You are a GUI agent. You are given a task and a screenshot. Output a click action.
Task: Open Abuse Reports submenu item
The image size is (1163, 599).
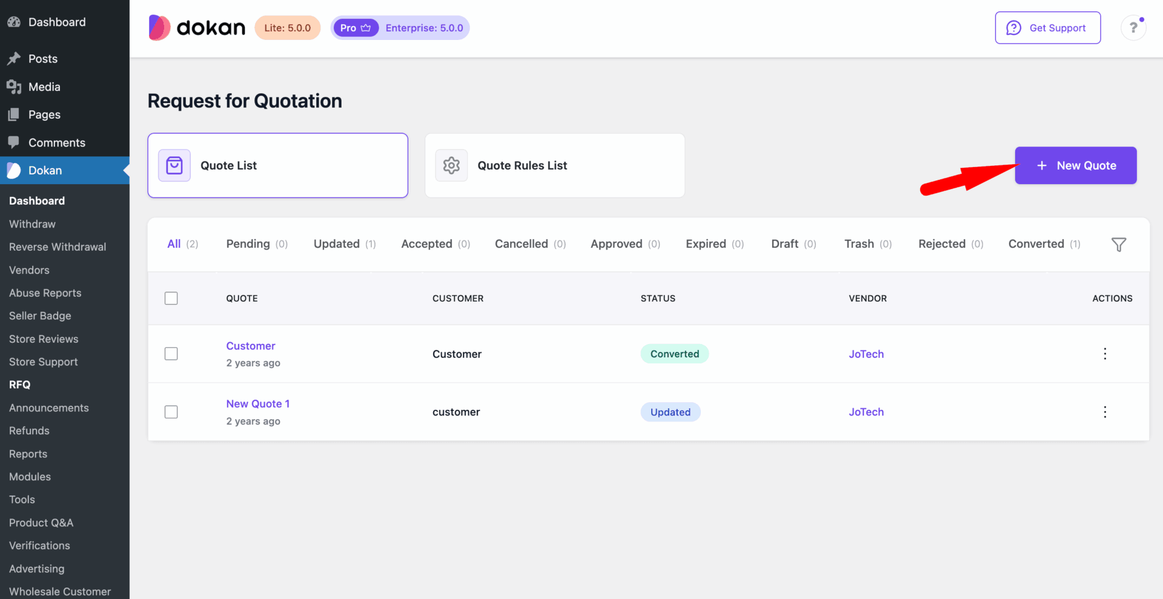(x=45, y=293)
